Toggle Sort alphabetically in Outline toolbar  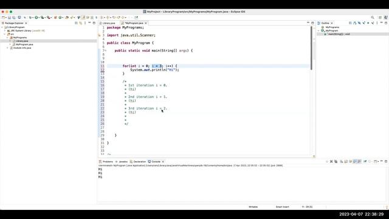click(x=355, y=23)
